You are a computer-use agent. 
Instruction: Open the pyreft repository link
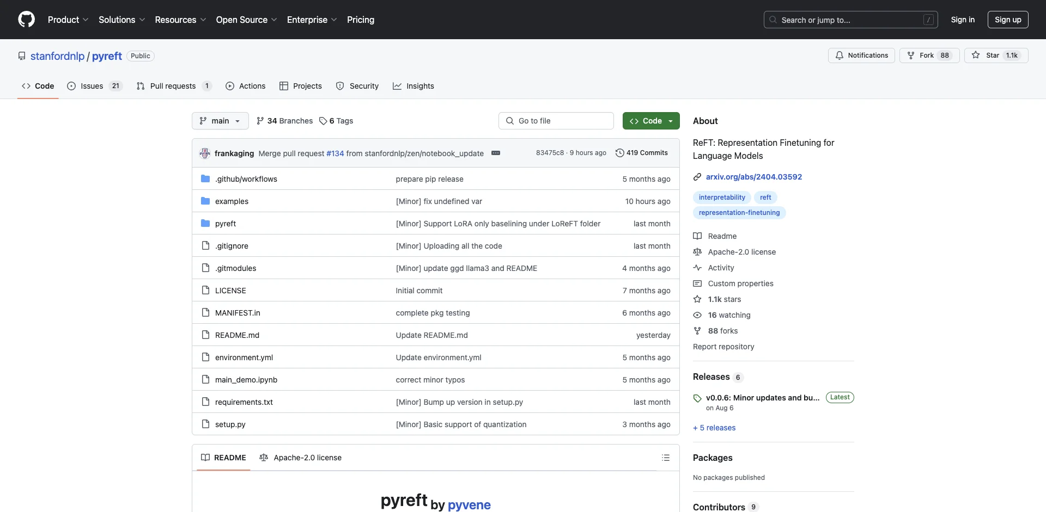107,56
